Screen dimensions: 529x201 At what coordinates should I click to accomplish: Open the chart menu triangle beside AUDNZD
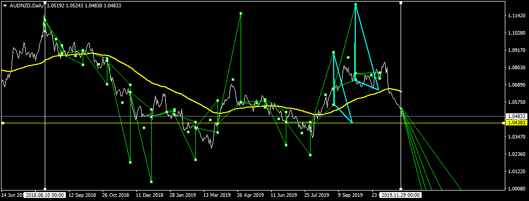point(5,5)
